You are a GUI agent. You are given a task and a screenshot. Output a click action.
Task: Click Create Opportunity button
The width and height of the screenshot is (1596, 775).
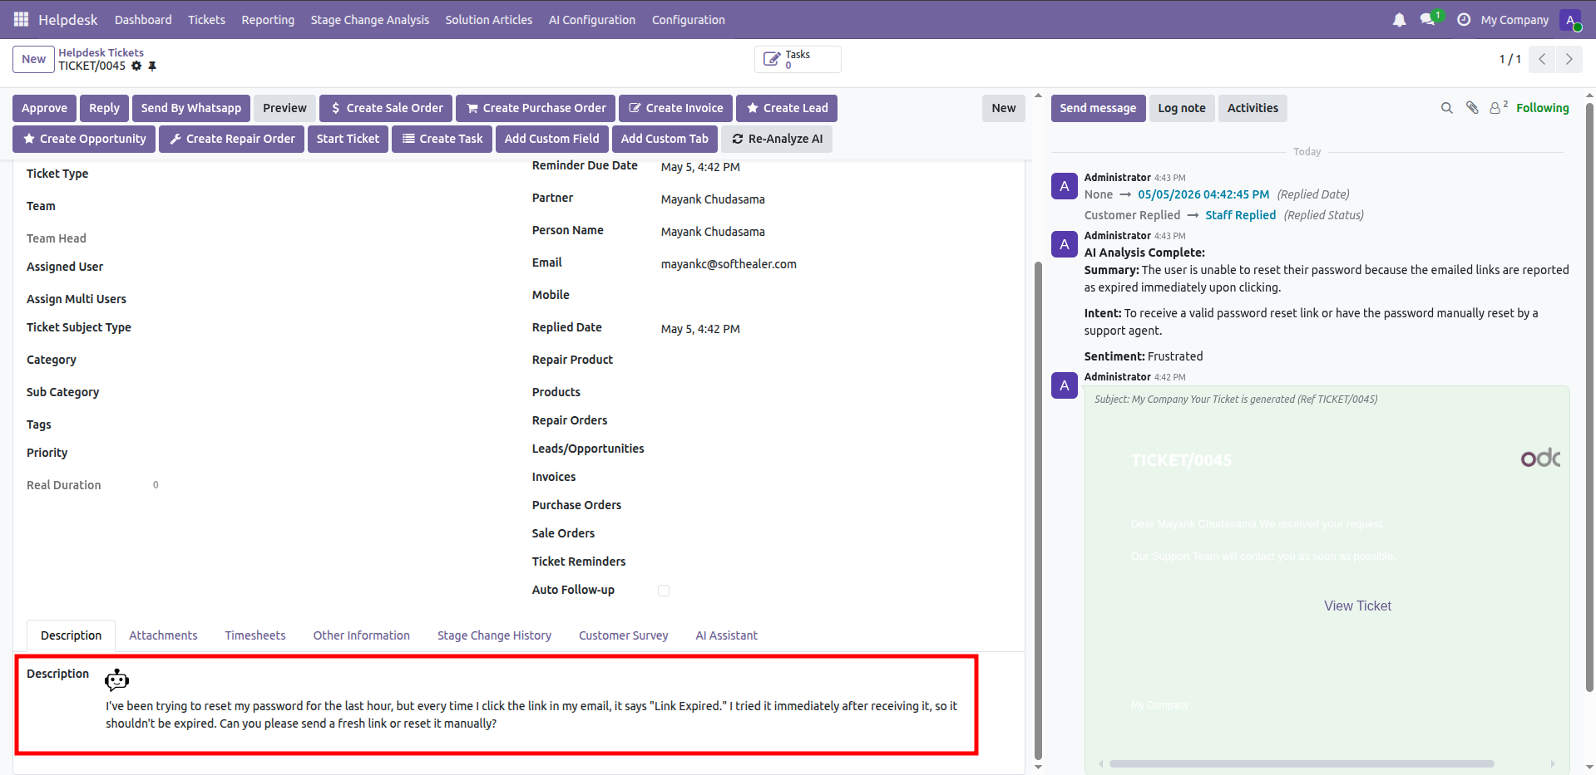click(x=84, y=139)
